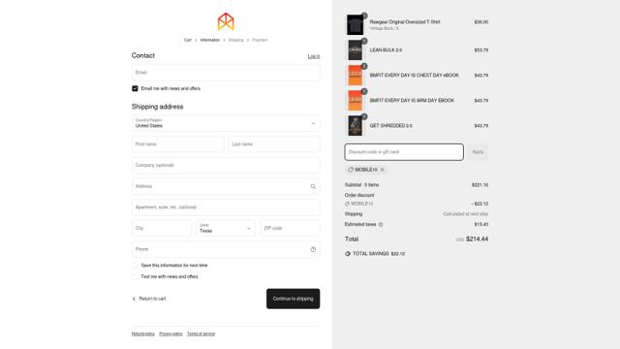Focus the First name field
620x349 pixels.
tap(177, 144)
